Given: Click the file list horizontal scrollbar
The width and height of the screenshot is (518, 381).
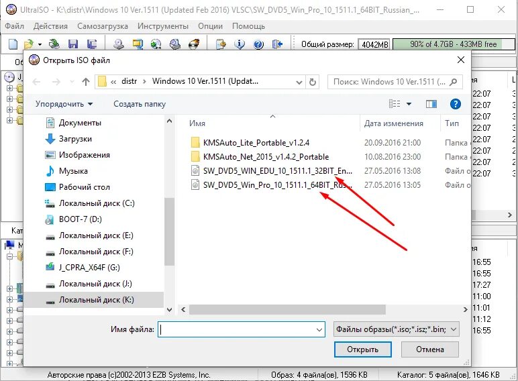Looking at the screenshot, I should (287, 309).
